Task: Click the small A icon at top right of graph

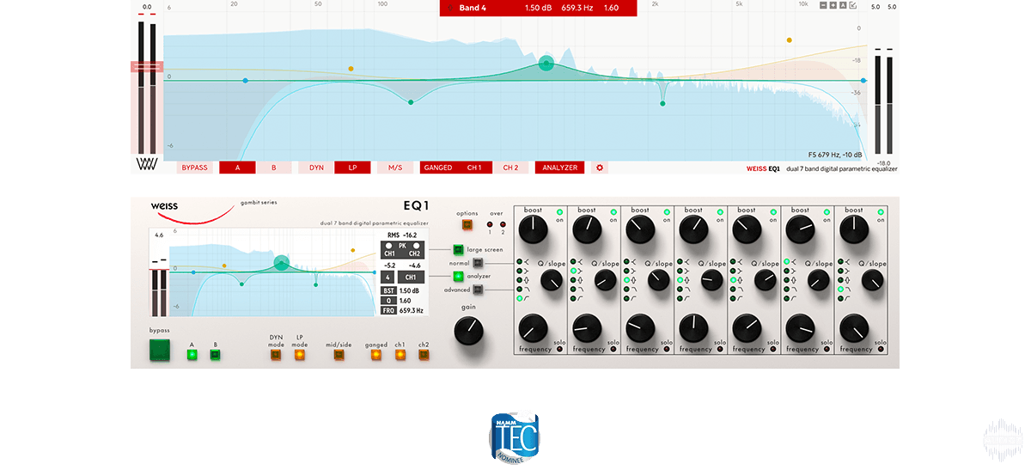Action: coord(843,5)
